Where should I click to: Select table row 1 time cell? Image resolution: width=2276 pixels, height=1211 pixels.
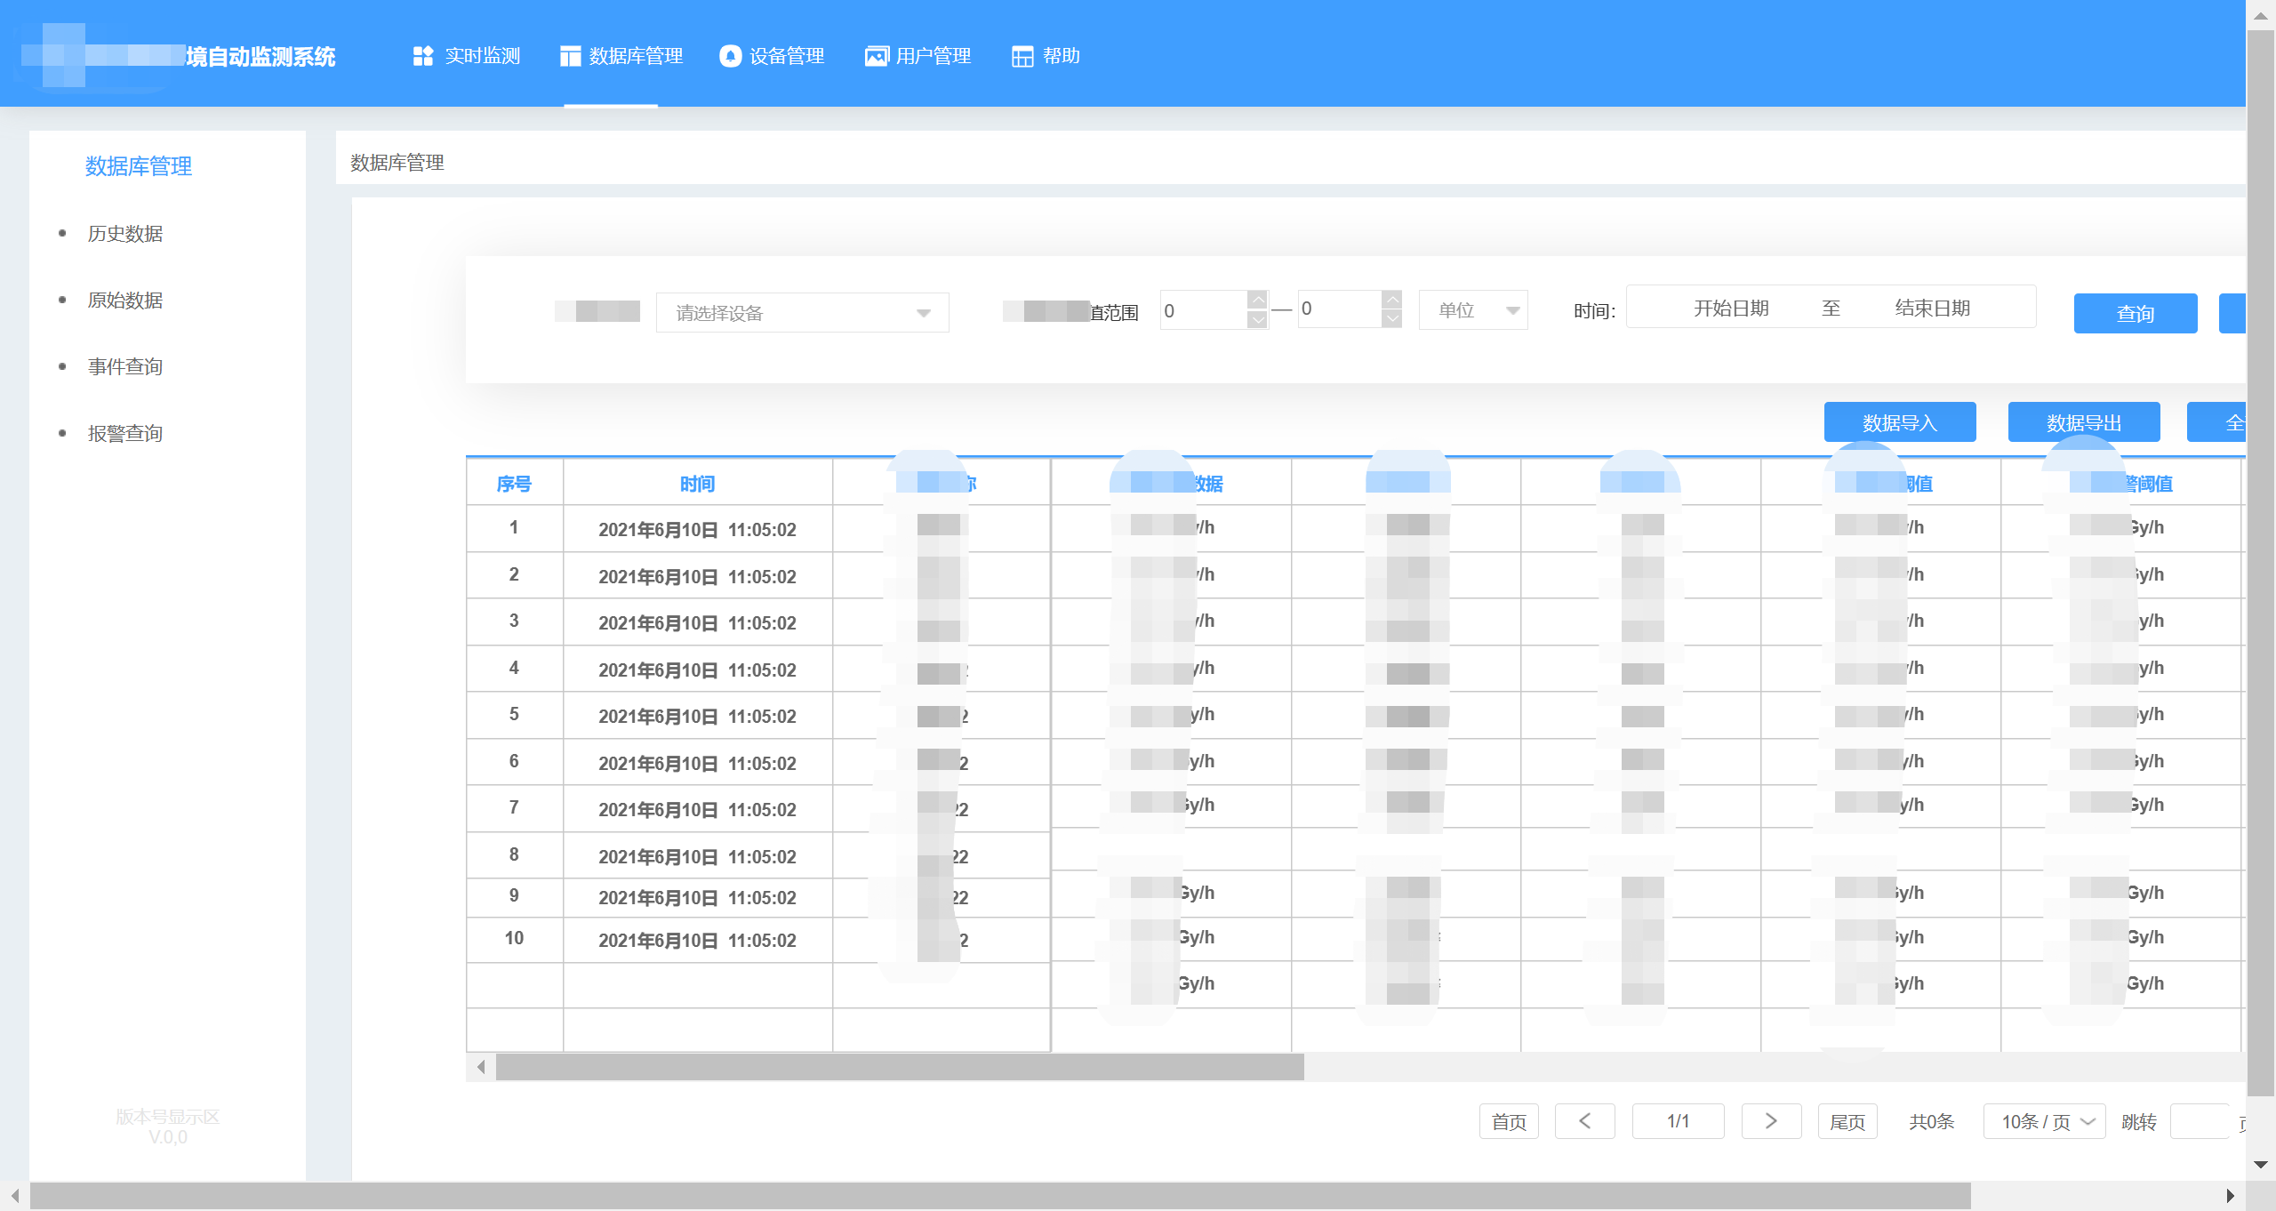[x=697, y=530]
